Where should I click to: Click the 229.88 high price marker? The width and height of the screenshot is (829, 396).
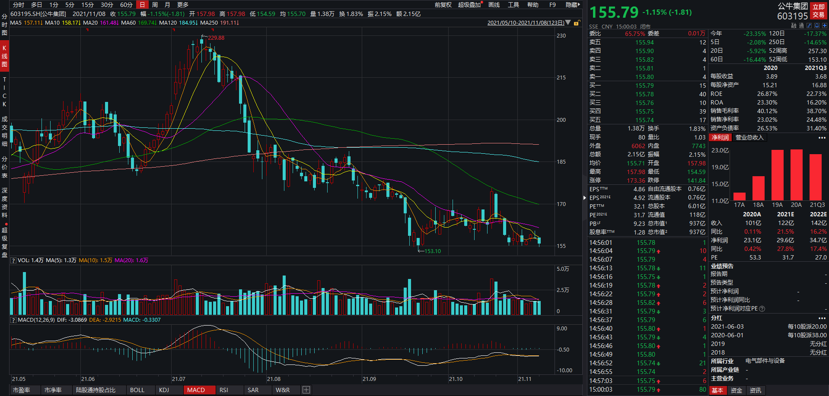[x=216, y=38]
